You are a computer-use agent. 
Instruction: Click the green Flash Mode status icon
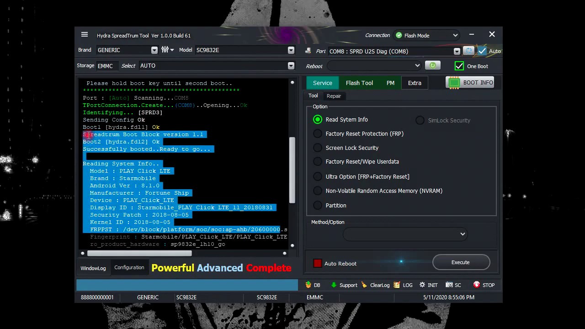click(399, 35)
